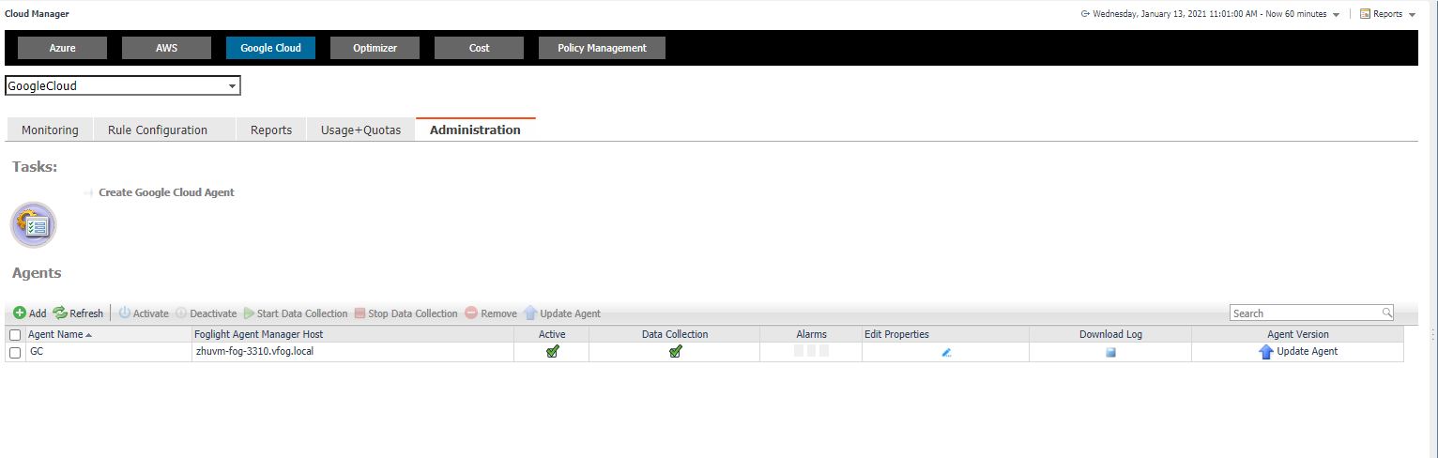Click the Refresh button label
Image resolution: width=1438 pixels, height=458 pixels.
[x=86, y=313]
